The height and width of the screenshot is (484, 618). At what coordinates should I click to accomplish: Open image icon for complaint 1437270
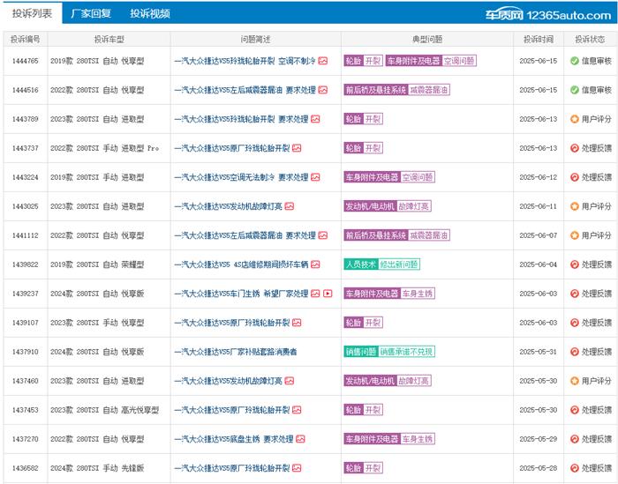coord(300,439)
